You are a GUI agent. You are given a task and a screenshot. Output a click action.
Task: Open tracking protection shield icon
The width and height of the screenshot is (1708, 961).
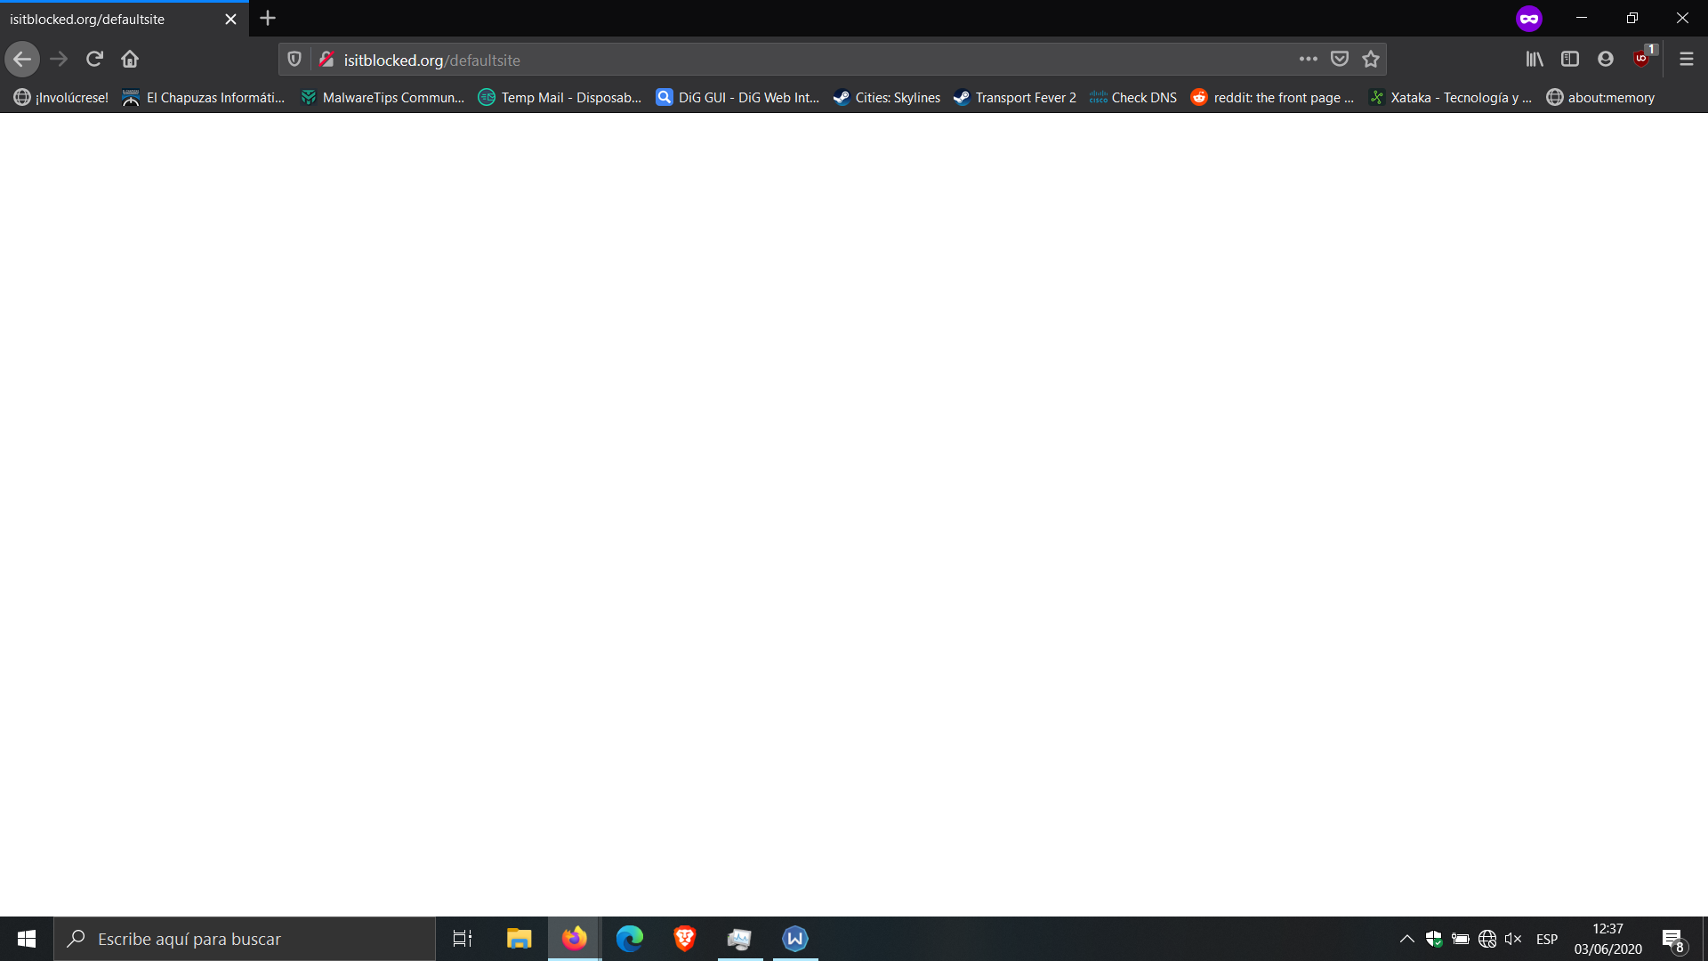pos(294,60)
